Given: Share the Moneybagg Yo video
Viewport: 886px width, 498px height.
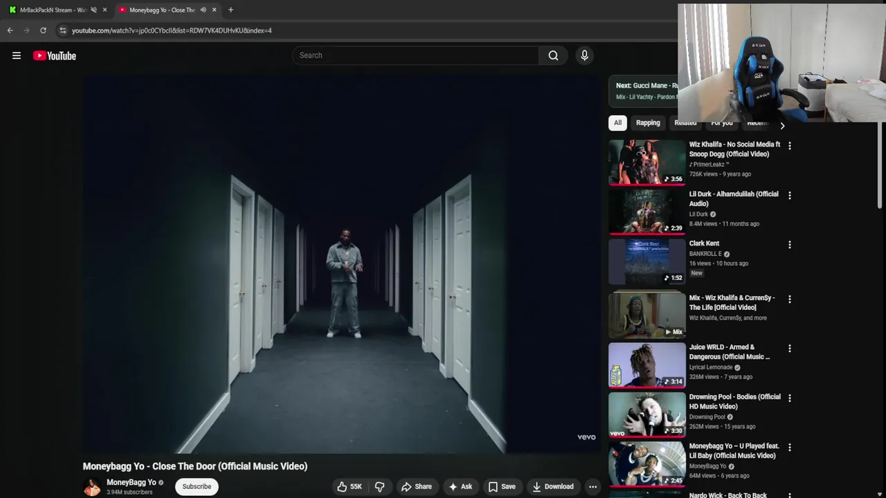Looking at the screenshot, I should [x=416, y=487].
